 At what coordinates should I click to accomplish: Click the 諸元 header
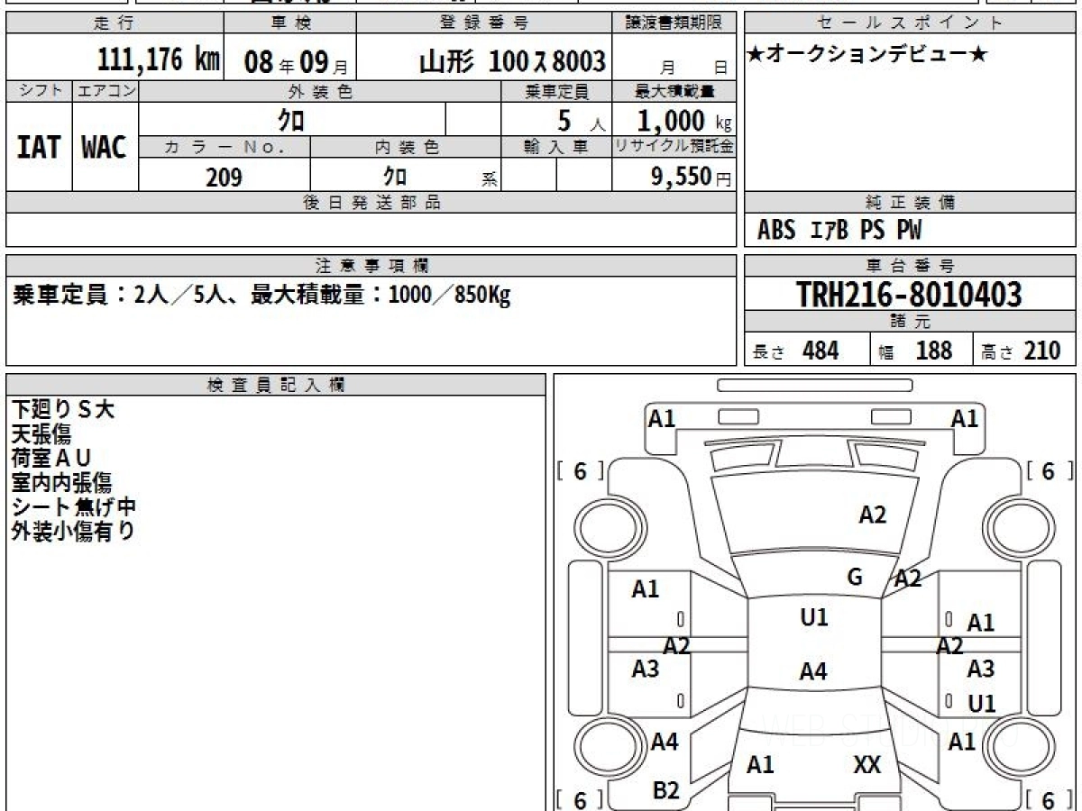910,322
